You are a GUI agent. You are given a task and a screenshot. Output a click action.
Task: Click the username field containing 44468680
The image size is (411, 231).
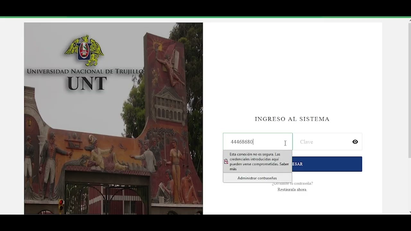pyautogui.click(x=258, y=142)
